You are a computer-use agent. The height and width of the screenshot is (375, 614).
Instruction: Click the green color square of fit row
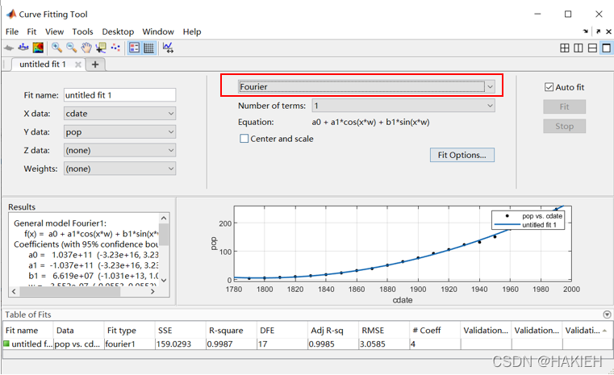pos(6,344)
